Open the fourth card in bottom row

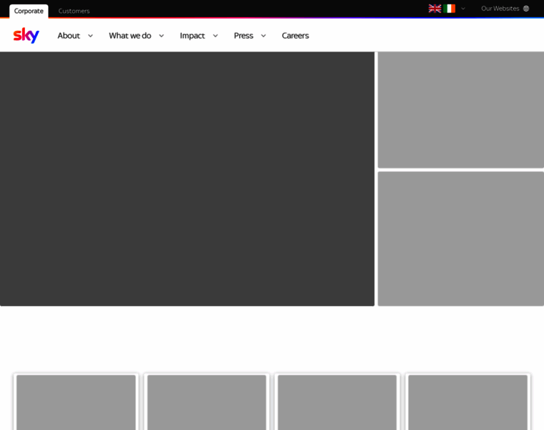click(x=467, y=402)
